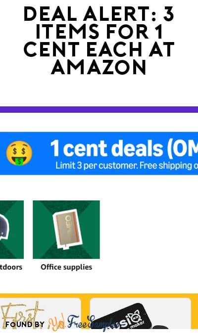
Task: Click the 'FOUND BY' text
Action: 25,325
